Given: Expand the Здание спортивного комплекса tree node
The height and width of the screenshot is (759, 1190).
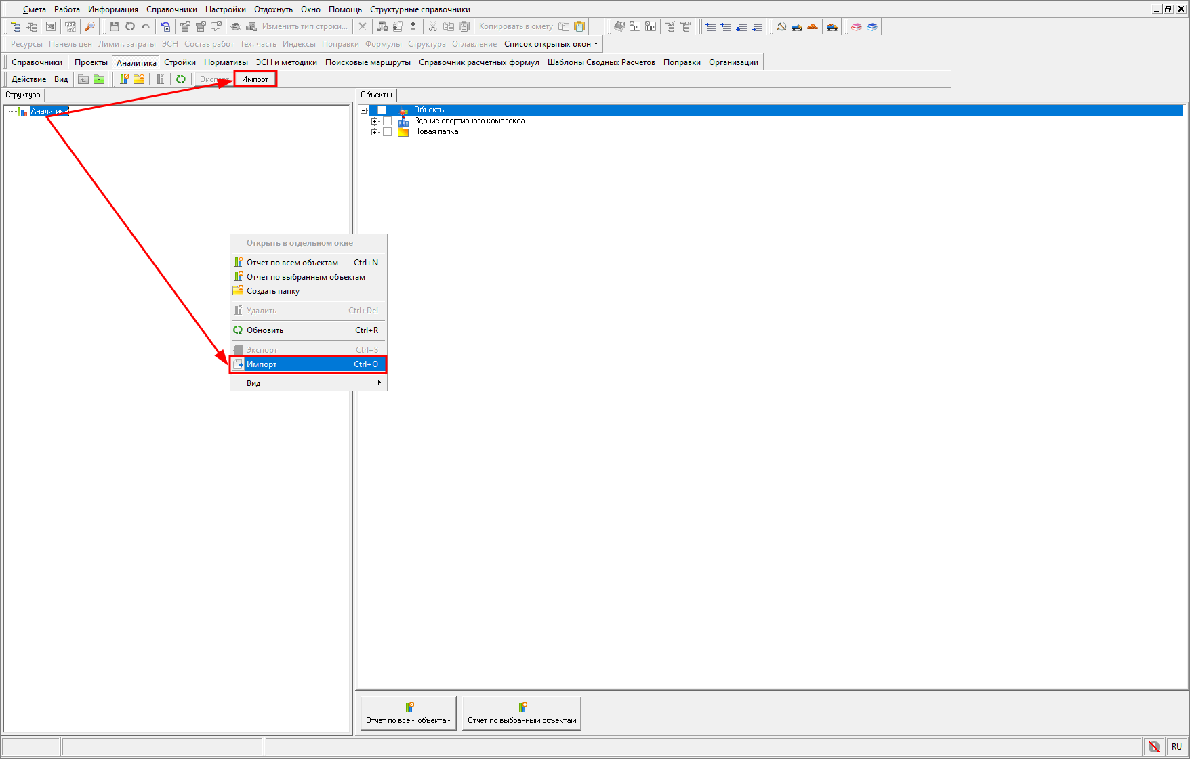Looking at the screenshot, I should tap(374, 121).
